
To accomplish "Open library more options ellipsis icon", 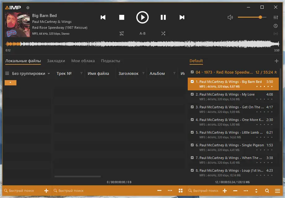I will pos(170,191).
